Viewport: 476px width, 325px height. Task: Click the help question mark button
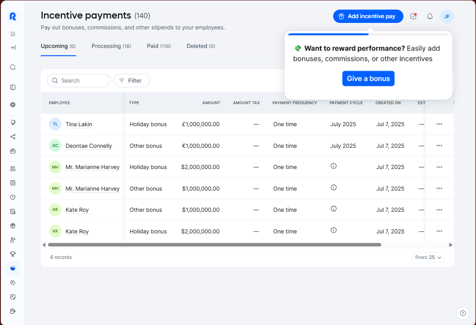463,313
